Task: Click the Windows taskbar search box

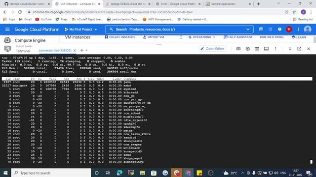Action: 51,173
